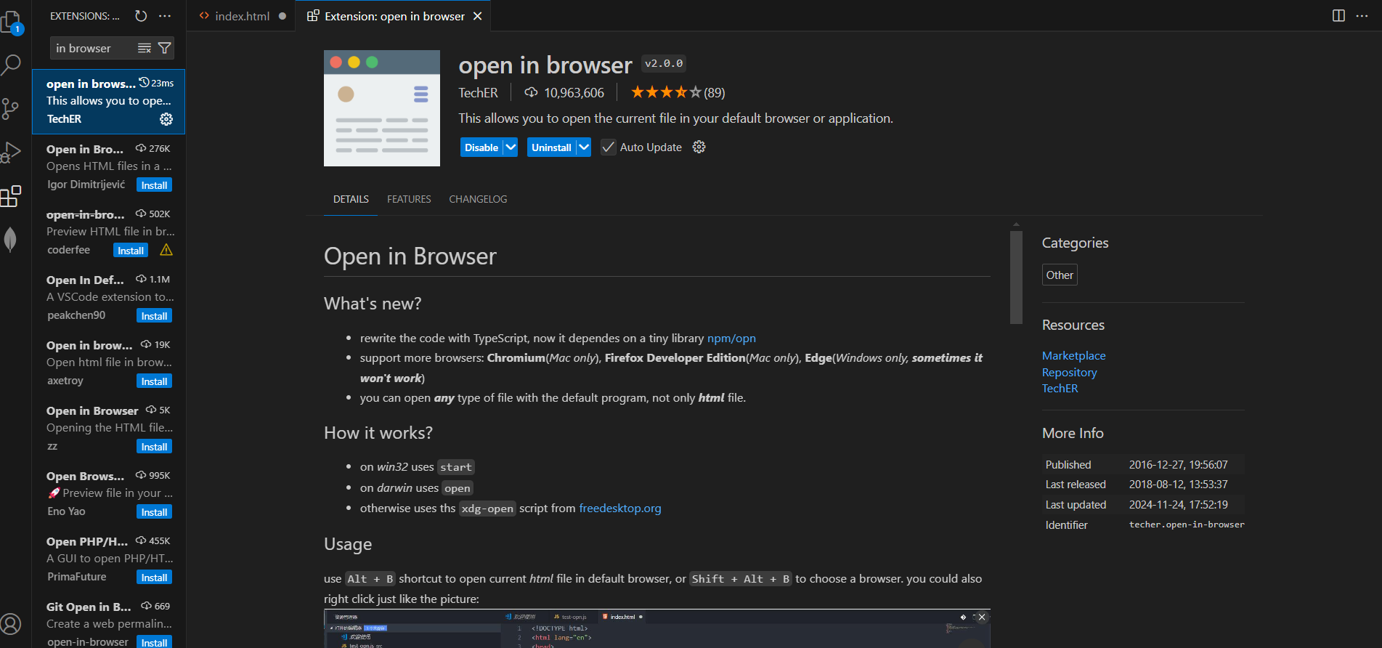Disable the open in browser extension

click(x=481, y=147)
